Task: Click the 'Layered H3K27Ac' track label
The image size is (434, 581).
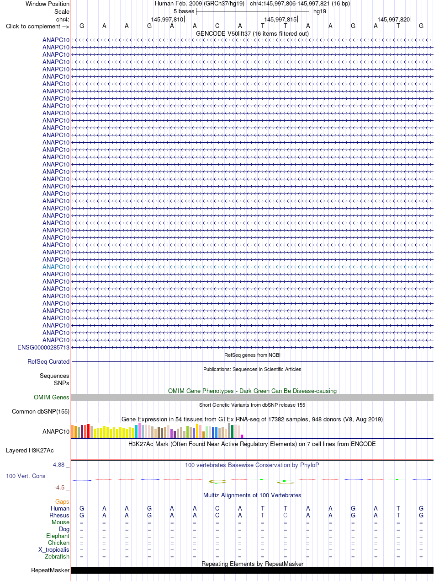Action: point(30,450)
